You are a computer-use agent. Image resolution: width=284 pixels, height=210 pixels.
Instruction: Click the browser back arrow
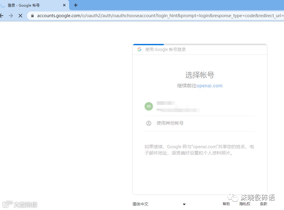point(2,16)
